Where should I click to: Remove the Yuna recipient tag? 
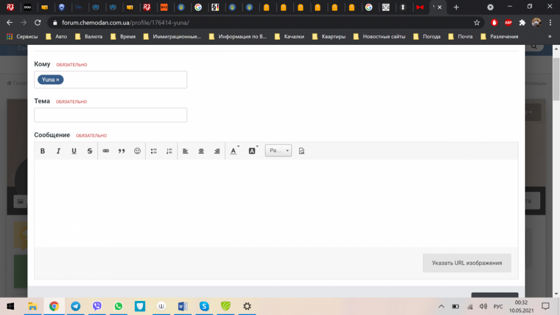pos(58,80)
